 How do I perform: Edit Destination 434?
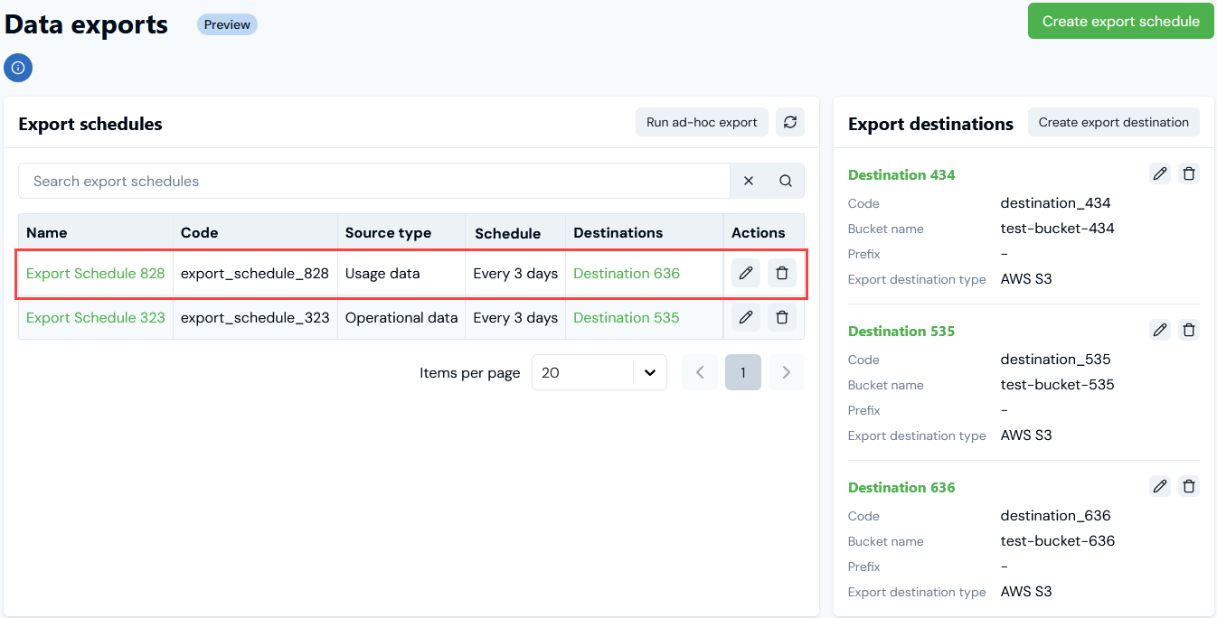(x=1160, y=174)
